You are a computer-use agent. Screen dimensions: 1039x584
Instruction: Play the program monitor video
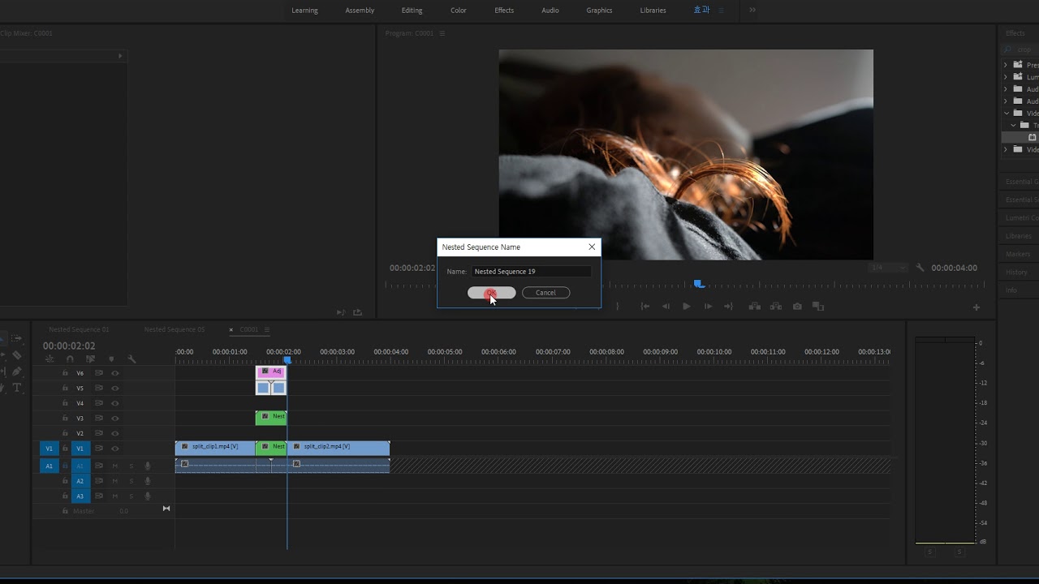pos(687,307)
